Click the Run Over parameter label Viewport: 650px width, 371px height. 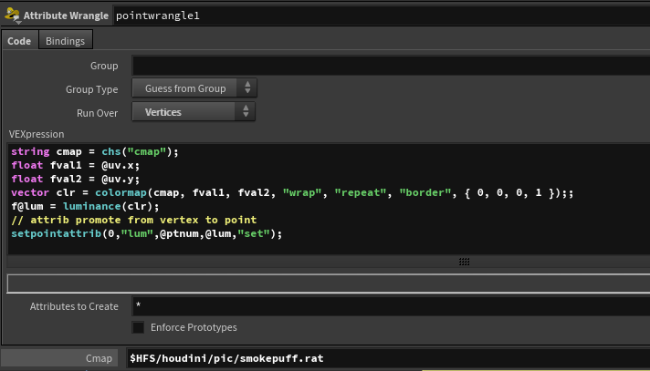point(95,112)
